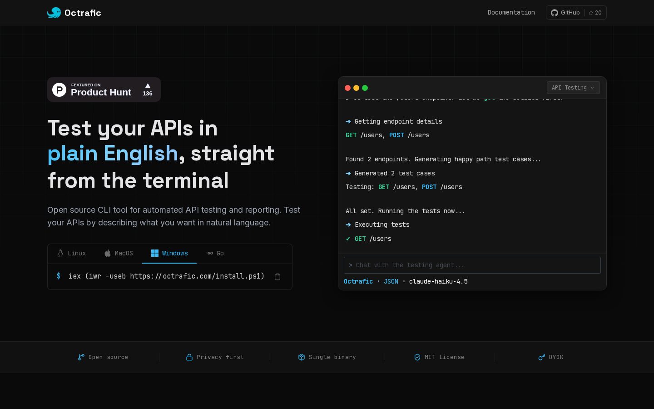Click the yellow terminal window dot

[x=357, y=88]
